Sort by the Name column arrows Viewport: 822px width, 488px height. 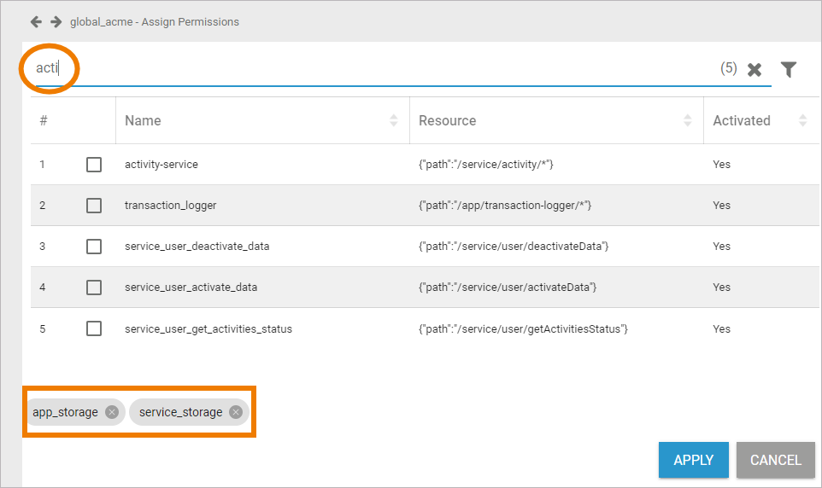click(x=393, y=120)
